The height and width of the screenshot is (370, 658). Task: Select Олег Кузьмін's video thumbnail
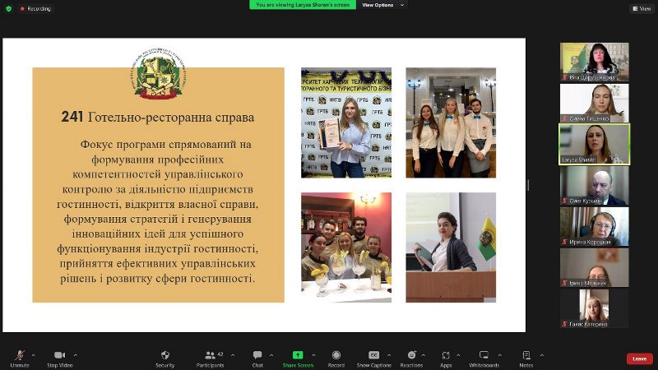[594, 185]
